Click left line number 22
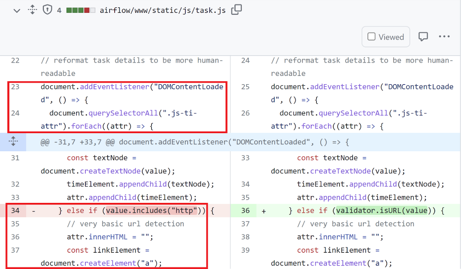The height and width of the screenshot is (269, 461). coord(15,60)
